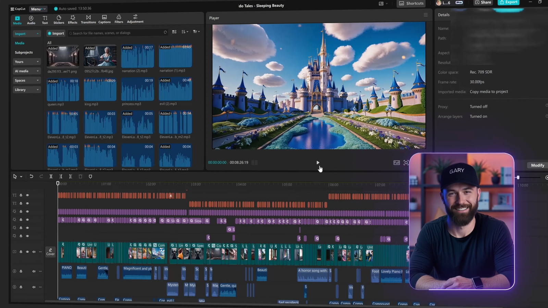Open the sort order dropdown in media panel

[185, 32]
